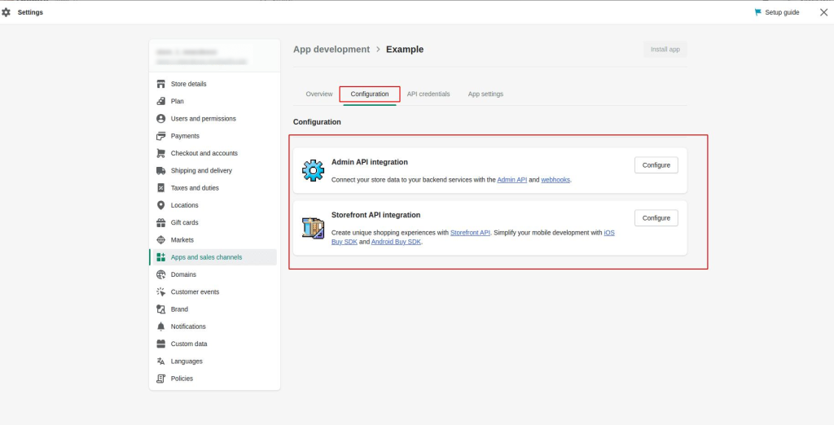Click the Setup guide flag icon
834x425 pixels.
click(x=758, y=12)
